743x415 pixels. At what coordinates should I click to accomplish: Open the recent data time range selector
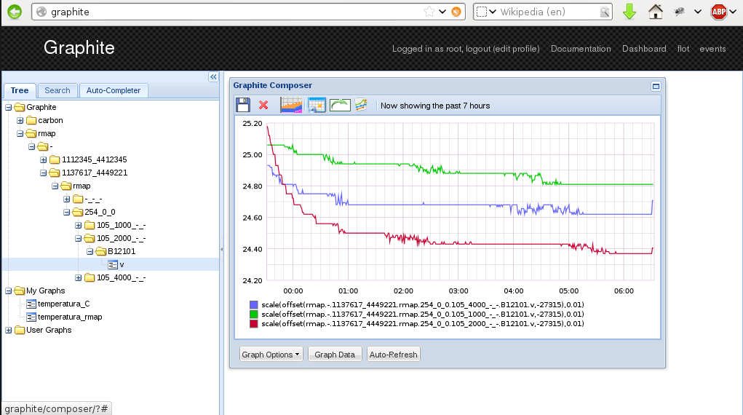291,105
